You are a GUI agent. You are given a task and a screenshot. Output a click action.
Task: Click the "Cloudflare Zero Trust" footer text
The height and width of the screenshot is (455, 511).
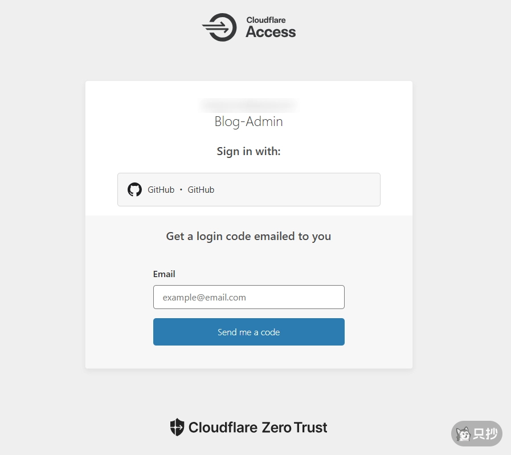click(257, 427)
